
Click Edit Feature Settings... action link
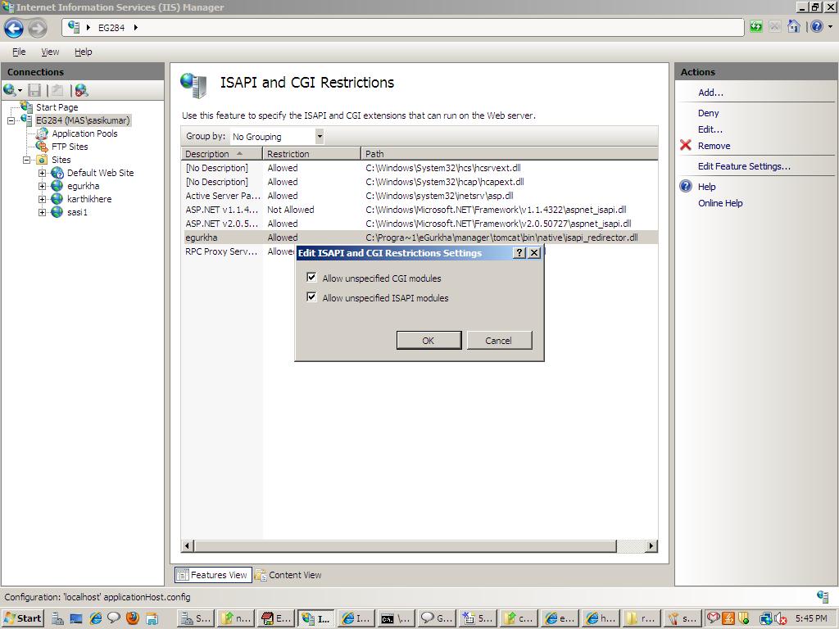(x=744, y=165)
